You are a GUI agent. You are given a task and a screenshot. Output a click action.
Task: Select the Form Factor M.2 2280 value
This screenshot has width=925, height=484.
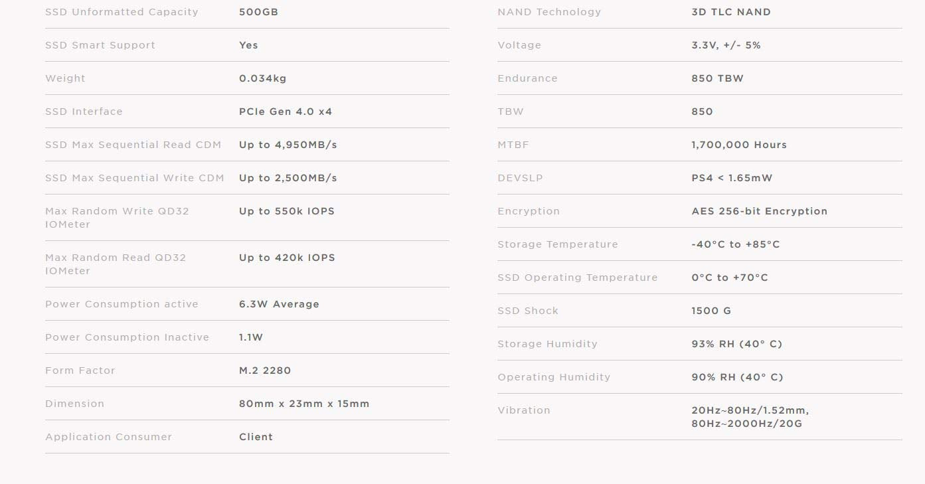point(265,370)
